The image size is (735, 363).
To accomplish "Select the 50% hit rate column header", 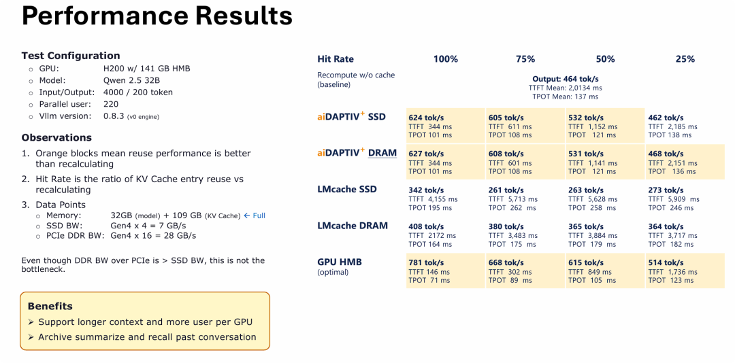I will click(605, 59).
